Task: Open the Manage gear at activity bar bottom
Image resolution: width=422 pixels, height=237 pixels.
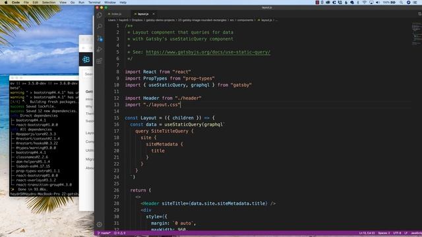Action: coord(100,224)
